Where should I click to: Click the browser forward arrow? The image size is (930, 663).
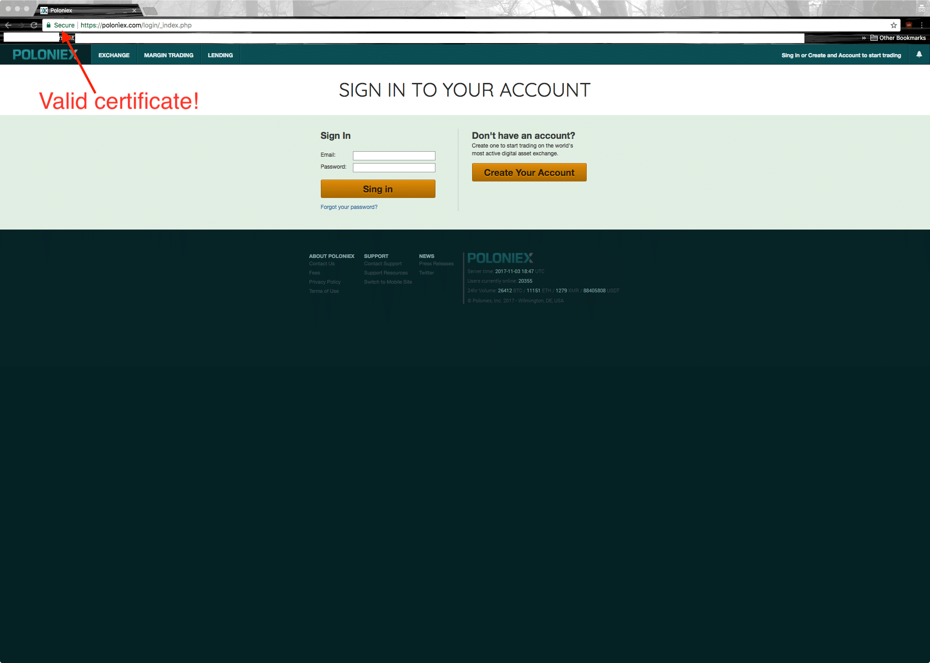pos(21,25)
